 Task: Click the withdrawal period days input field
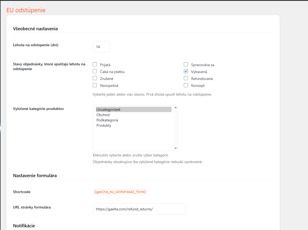[101, 47]
